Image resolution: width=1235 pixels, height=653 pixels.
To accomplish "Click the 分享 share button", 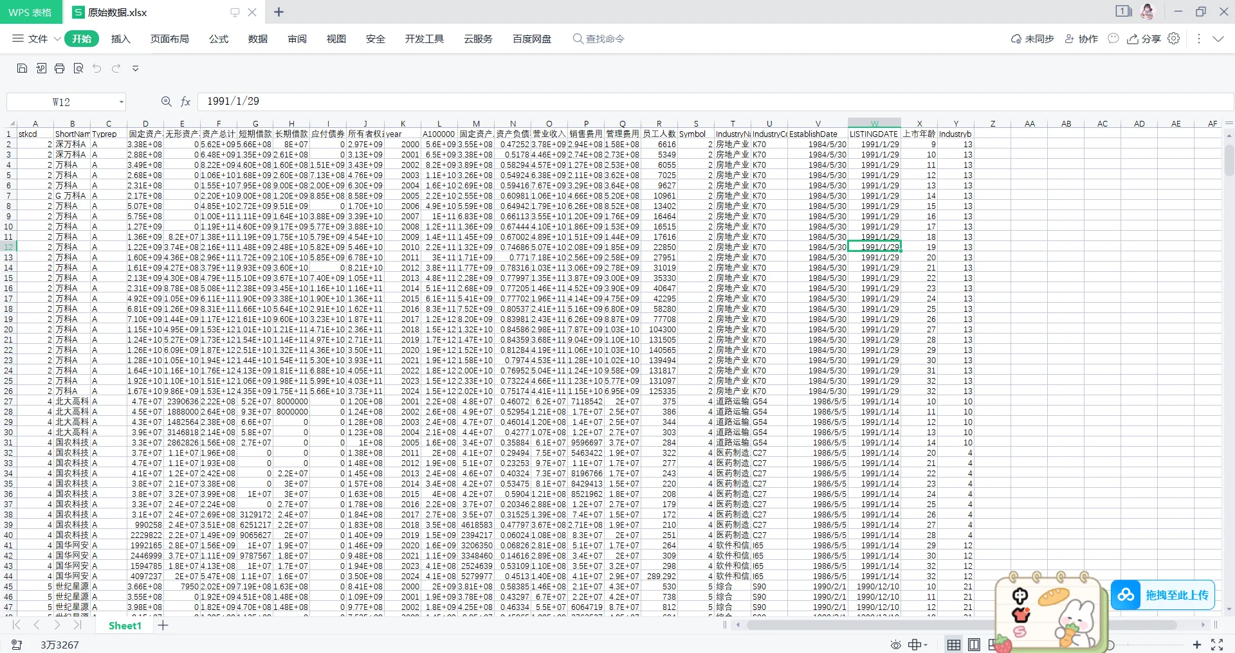I will [1144, 39].
